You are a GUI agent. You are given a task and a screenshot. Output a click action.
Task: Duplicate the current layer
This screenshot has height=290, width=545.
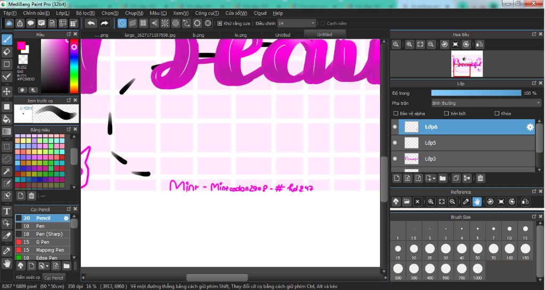click(x=456, y=178)
